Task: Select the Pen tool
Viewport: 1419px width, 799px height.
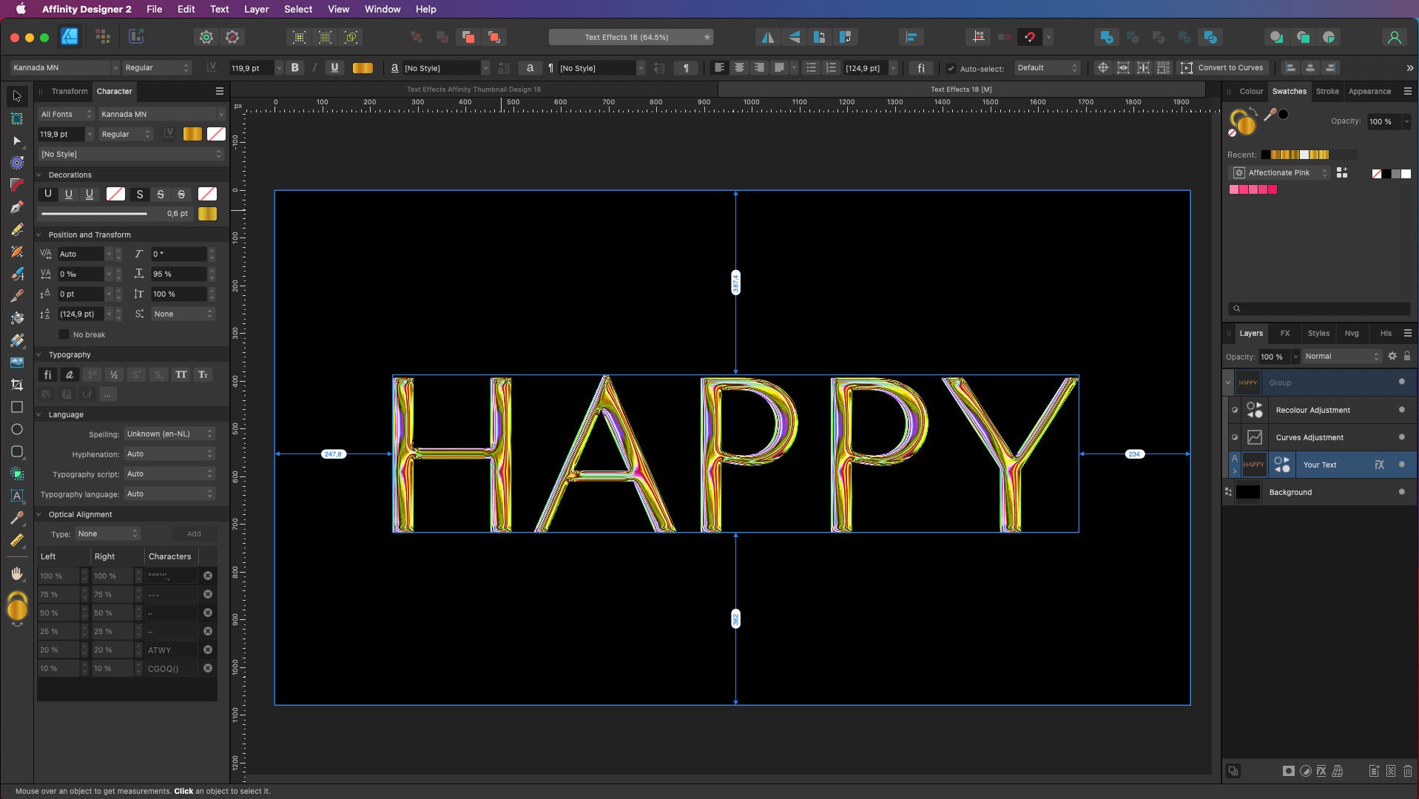Action: [16, 208]
